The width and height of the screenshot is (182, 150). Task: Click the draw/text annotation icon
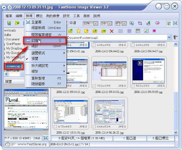pos(149,23)
